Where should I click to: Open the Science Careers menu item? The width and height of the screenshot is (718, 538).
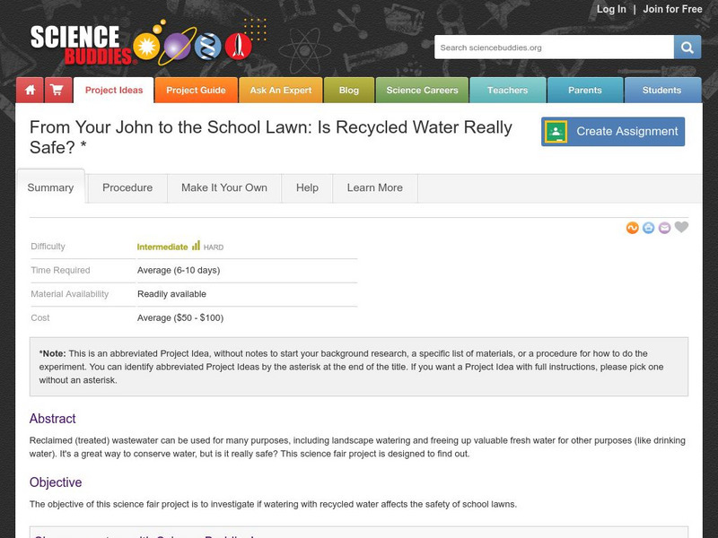[x=422, y=91]
